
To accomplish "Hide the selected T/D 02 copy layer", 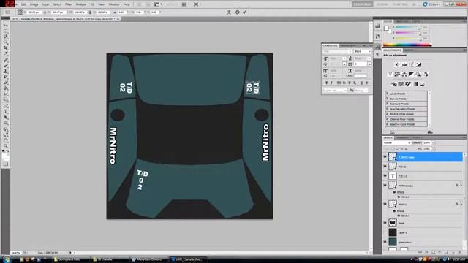I will 385,156.
